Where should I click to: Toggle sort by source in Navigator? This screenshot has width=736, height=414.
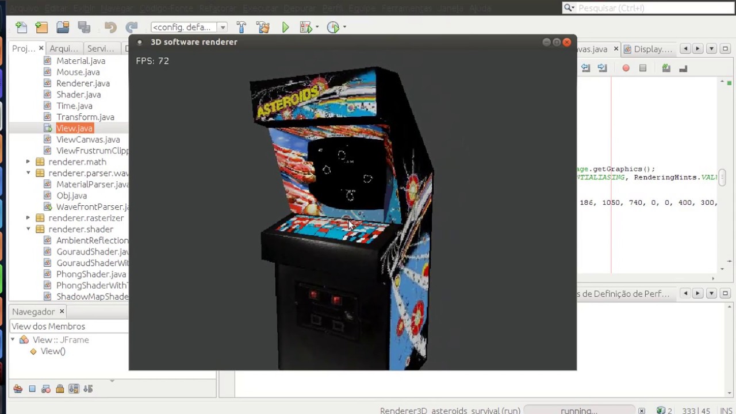tap(88, 389)
